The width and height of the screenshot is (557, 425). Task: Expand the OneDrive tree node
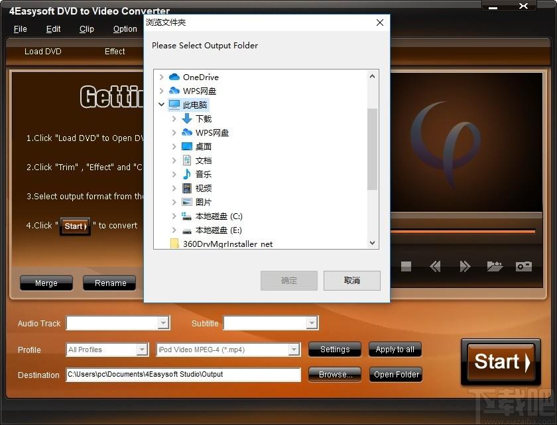(161, 77)
